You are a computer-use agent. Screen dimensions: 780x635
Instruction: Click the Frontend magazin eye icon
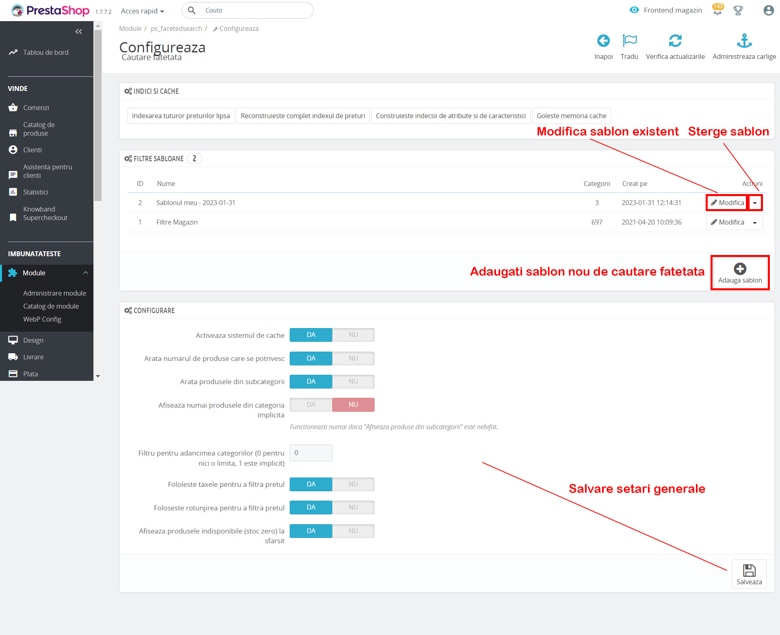click(634, 10)
